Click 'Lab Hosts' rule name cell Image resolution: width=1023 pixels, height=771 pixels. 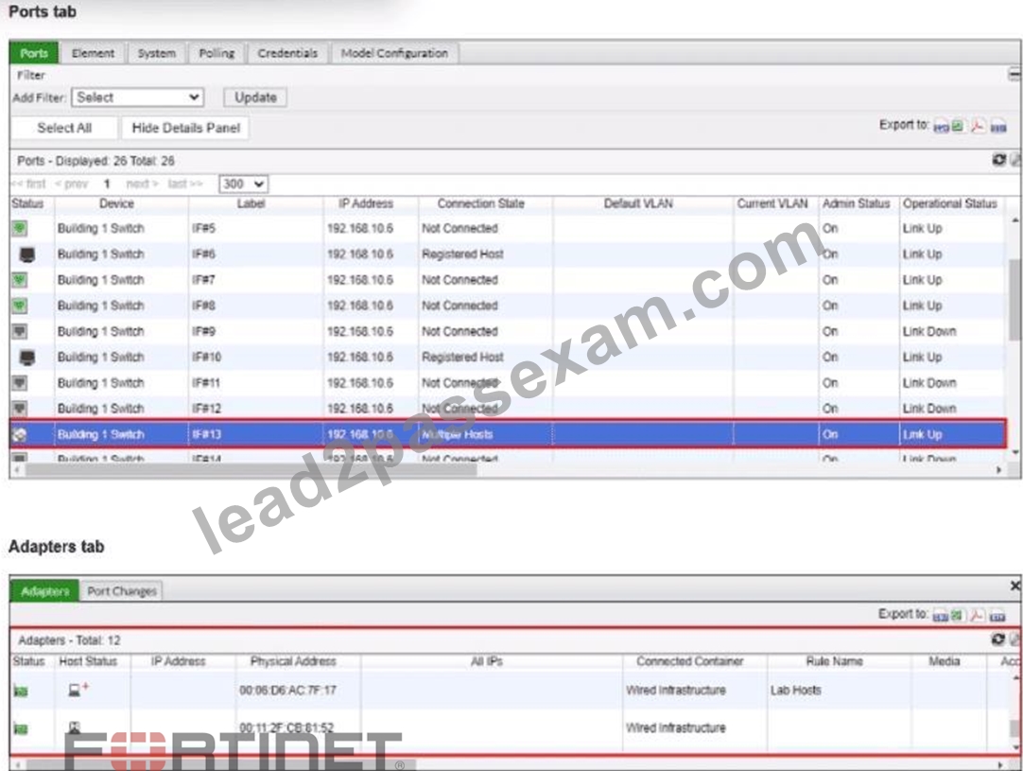795,690
